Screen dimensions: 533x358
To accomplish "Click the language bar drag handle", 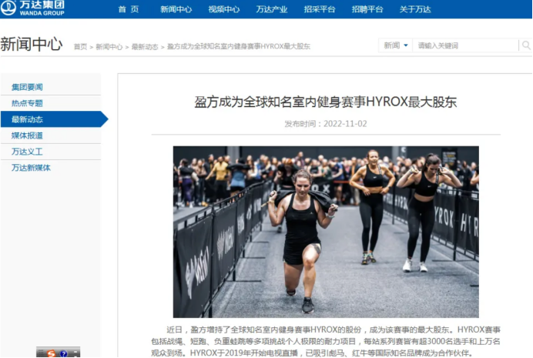I will click(x=41, y=353).
